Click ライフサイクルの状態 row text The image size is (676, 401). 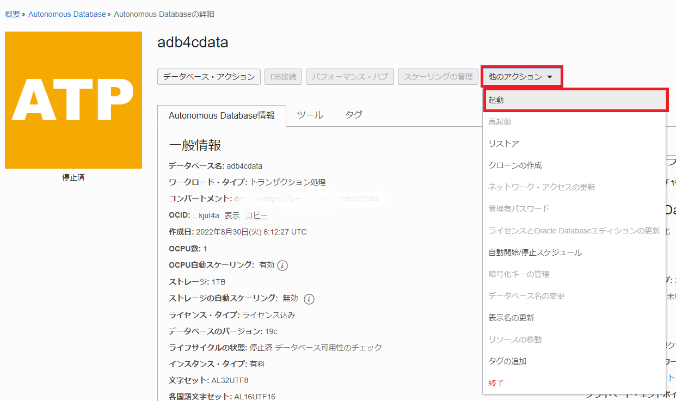pyautogui.click(x=275, y=348)
